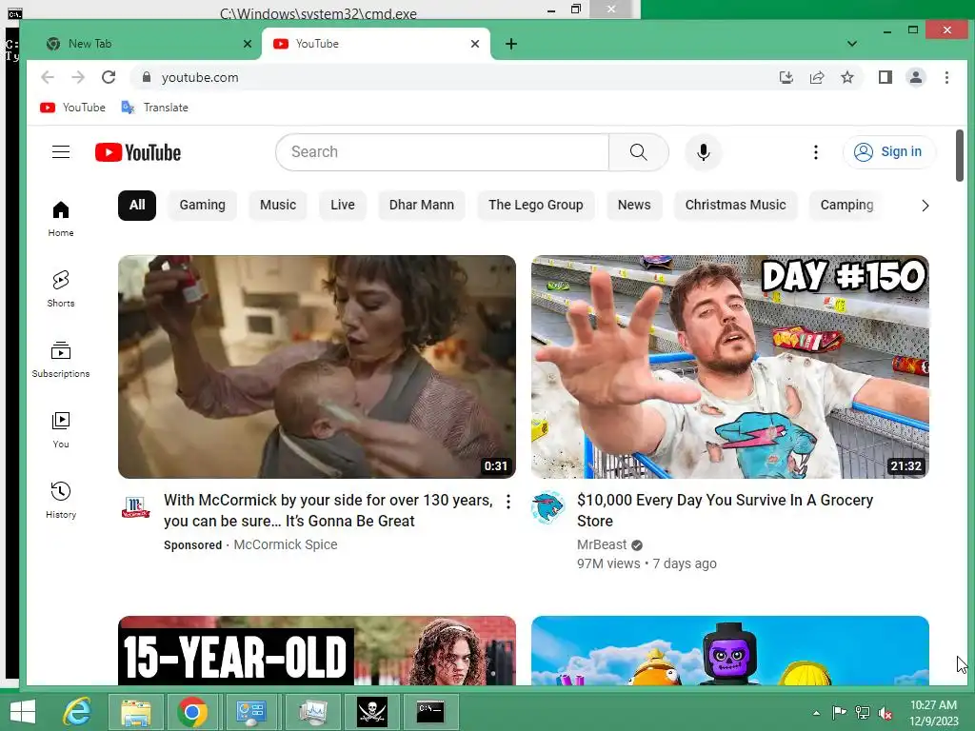The height and width of the screenshot is (731, 975).
Task: Launch Internet Explorer from taskbar
Action: [x=78, y=712]
